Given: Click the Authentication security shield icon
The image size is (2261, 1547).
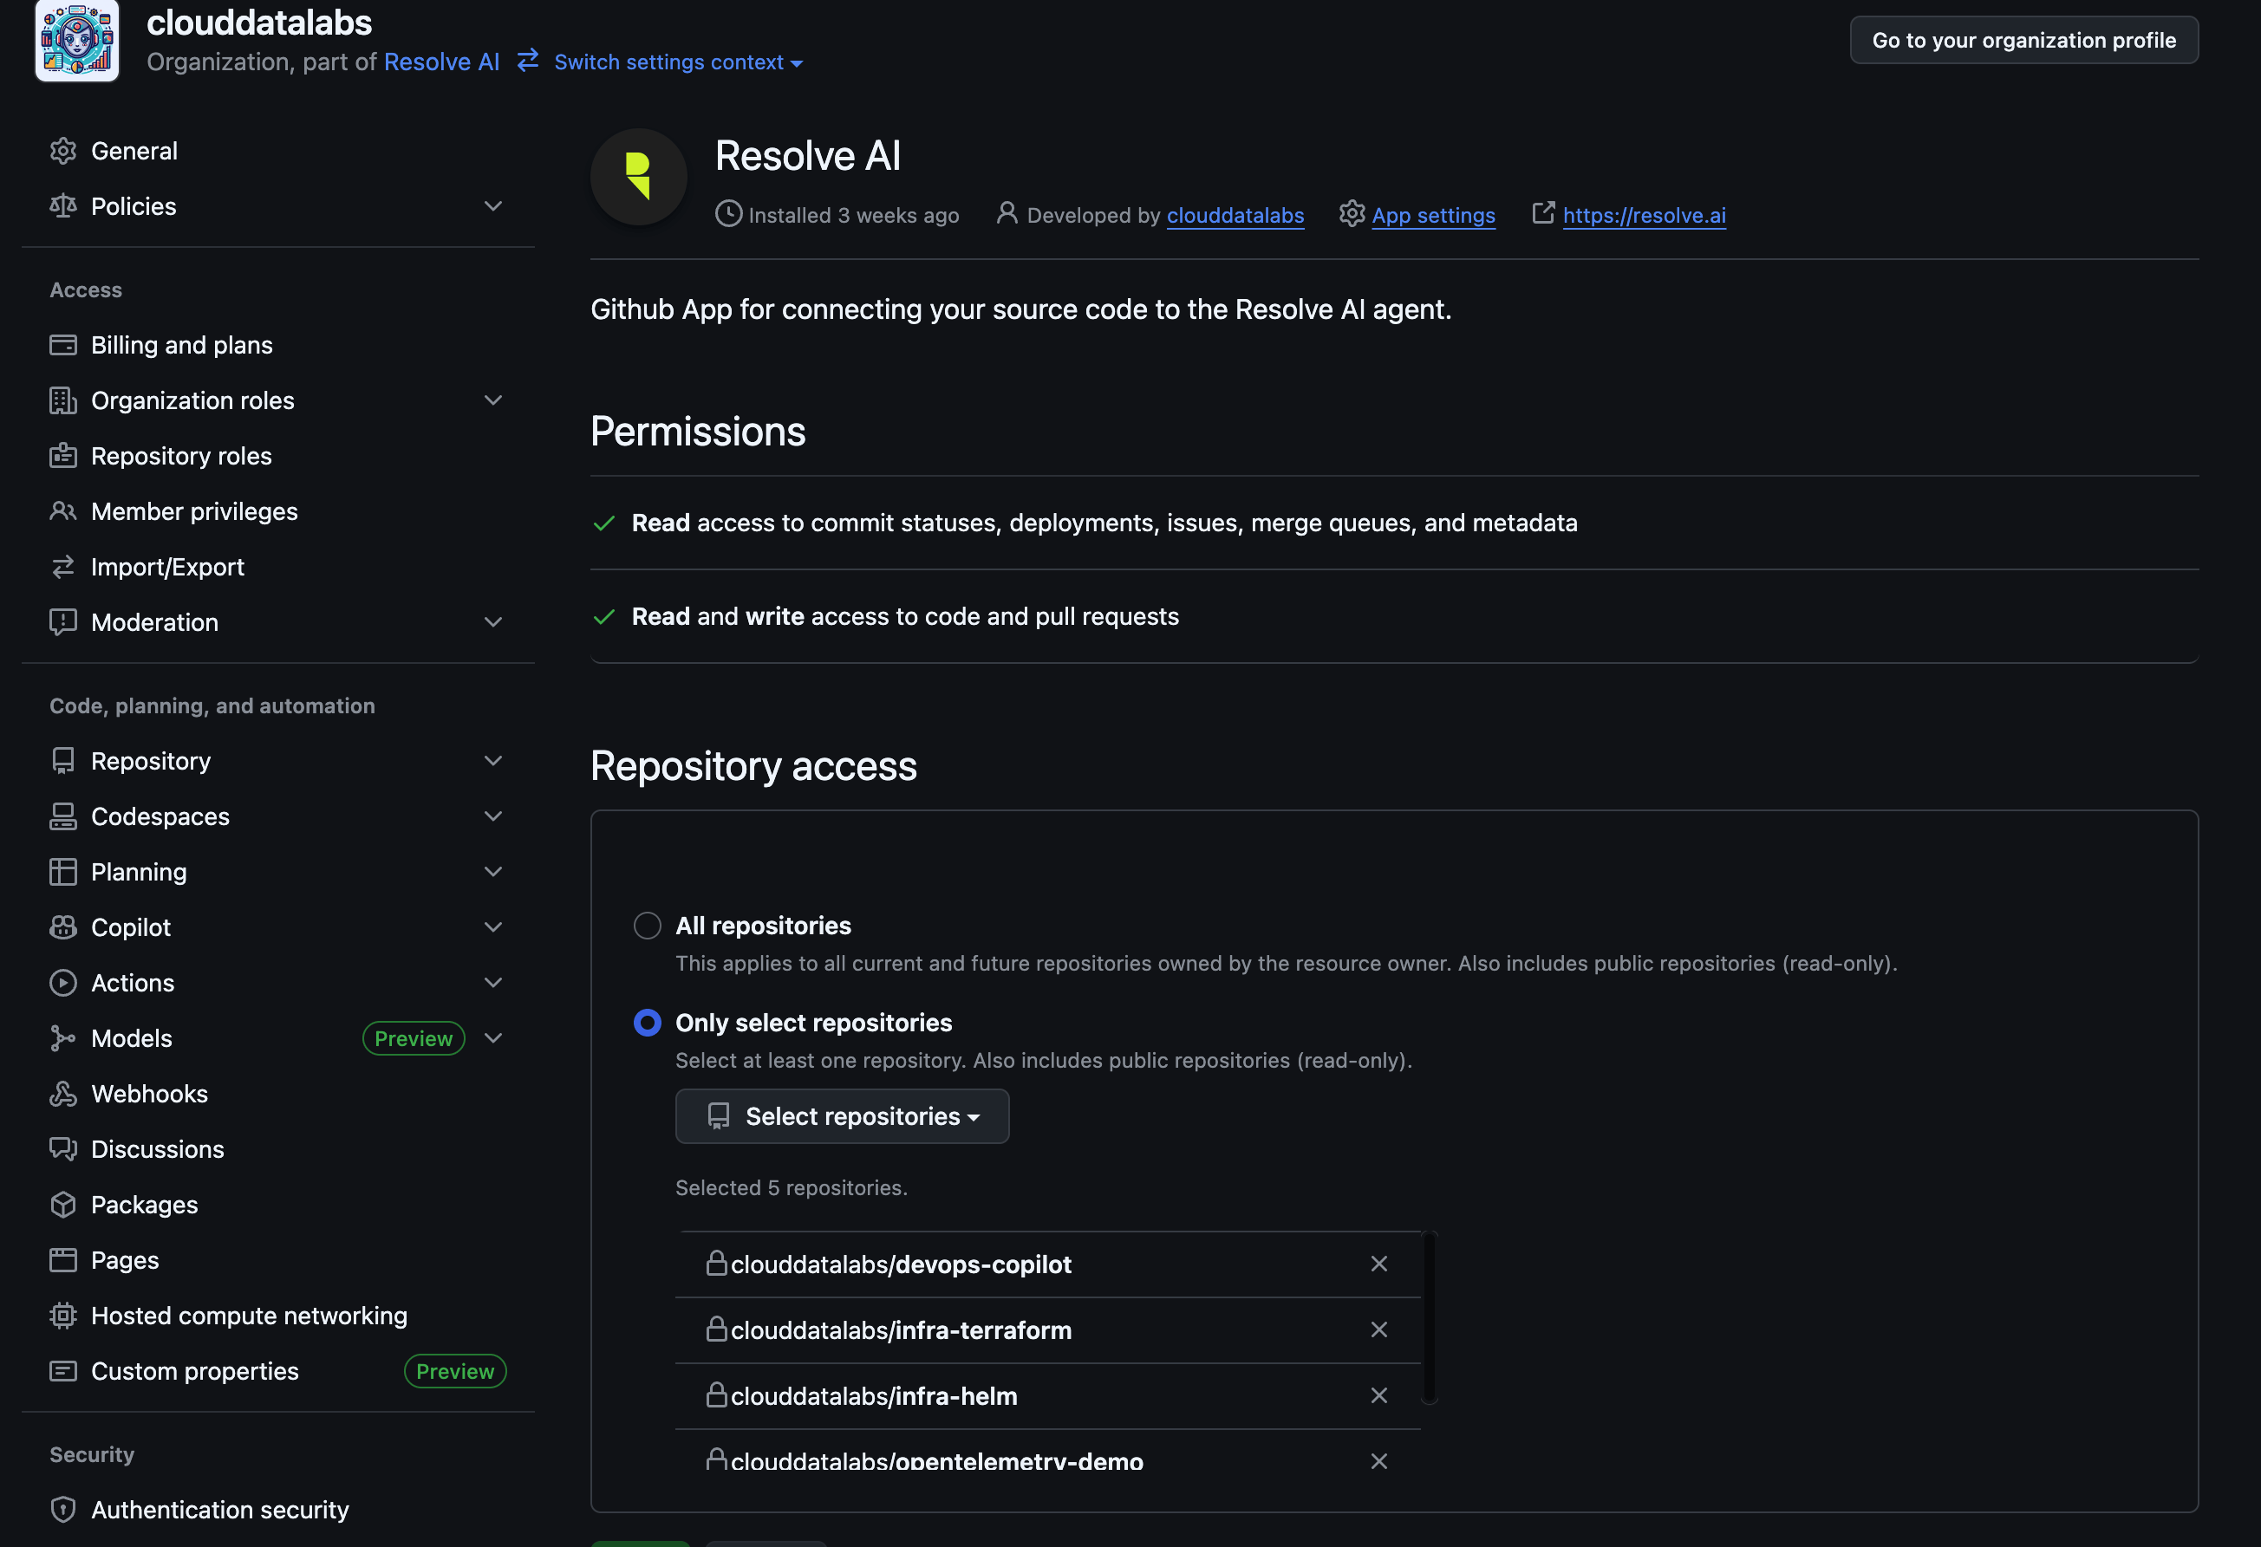Looking at the screenshot, I should [63, 1510].
